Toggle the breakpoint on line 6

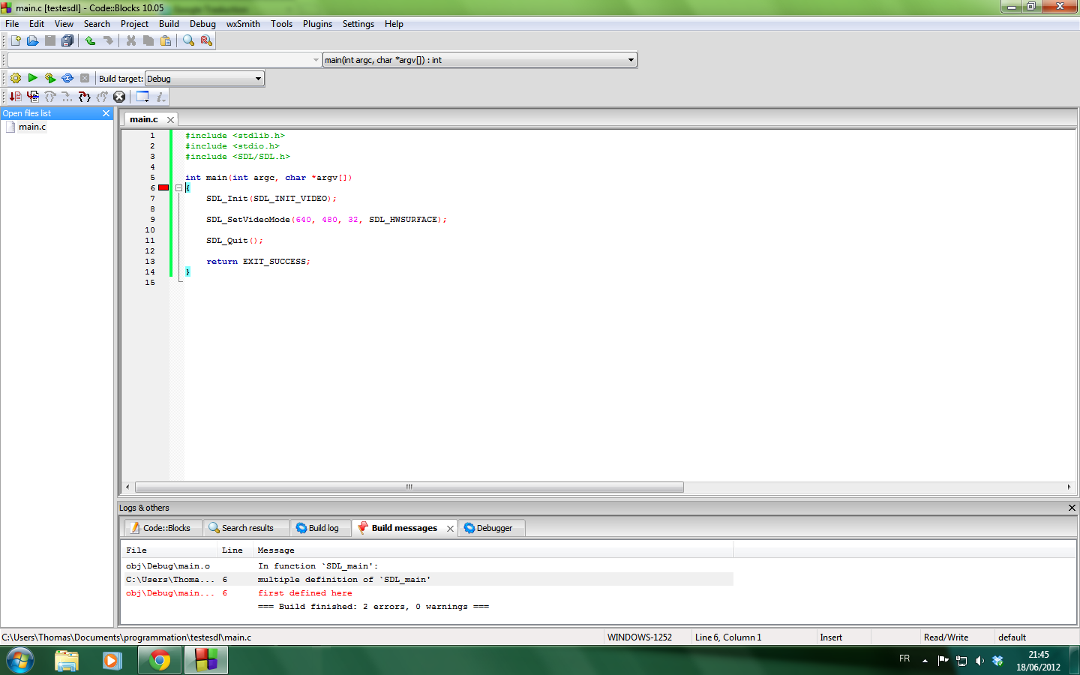coord(163,187)
